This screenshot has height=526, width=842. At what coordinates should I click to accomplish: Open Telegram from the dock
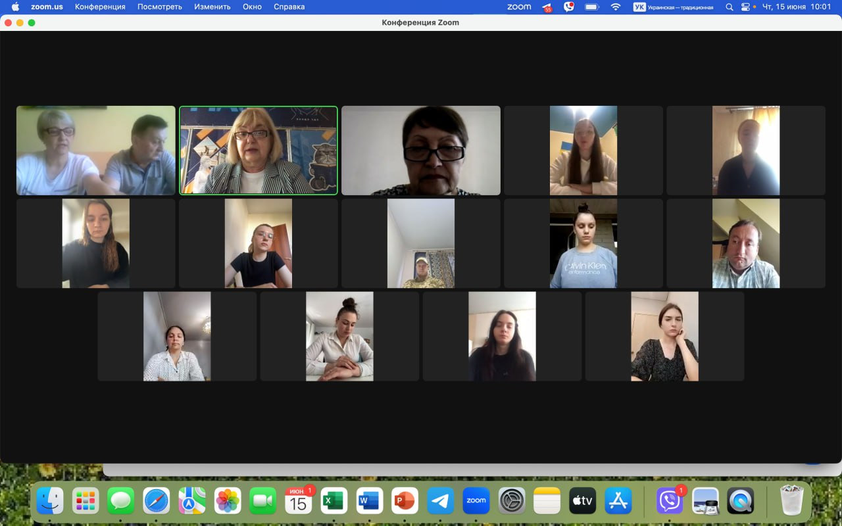[441, 501]
